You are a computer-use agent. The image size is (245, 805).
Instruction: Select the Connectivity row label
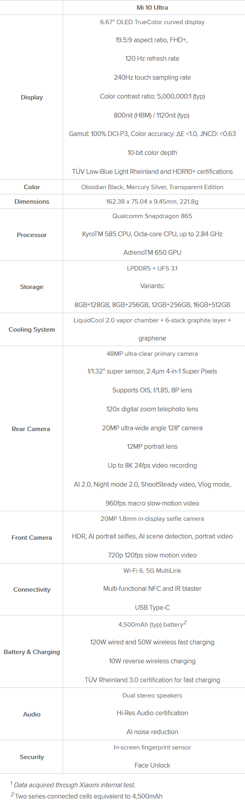tap(32, 590)
